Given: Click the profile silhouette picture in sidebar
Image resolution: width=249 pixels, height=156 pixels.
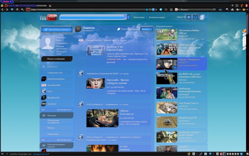Looking at the screenshot, I should [x=48, y=42].
